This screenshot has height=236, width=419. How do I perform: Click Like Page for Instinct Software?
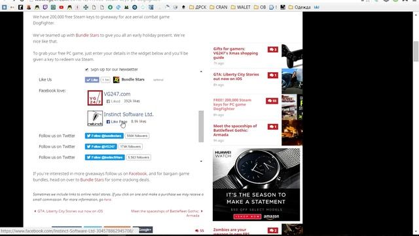[117, 121]
